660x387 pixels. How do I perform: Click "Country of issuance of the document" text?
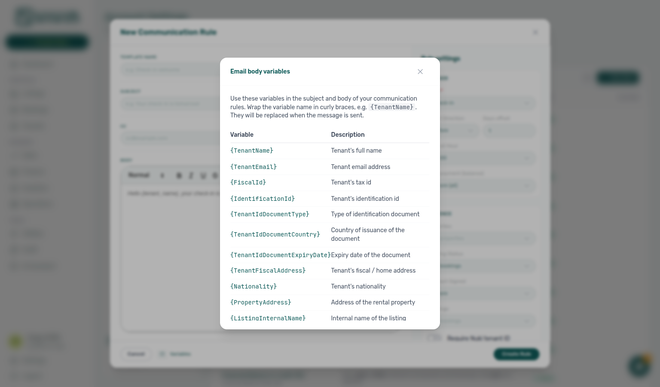(368, 234)
